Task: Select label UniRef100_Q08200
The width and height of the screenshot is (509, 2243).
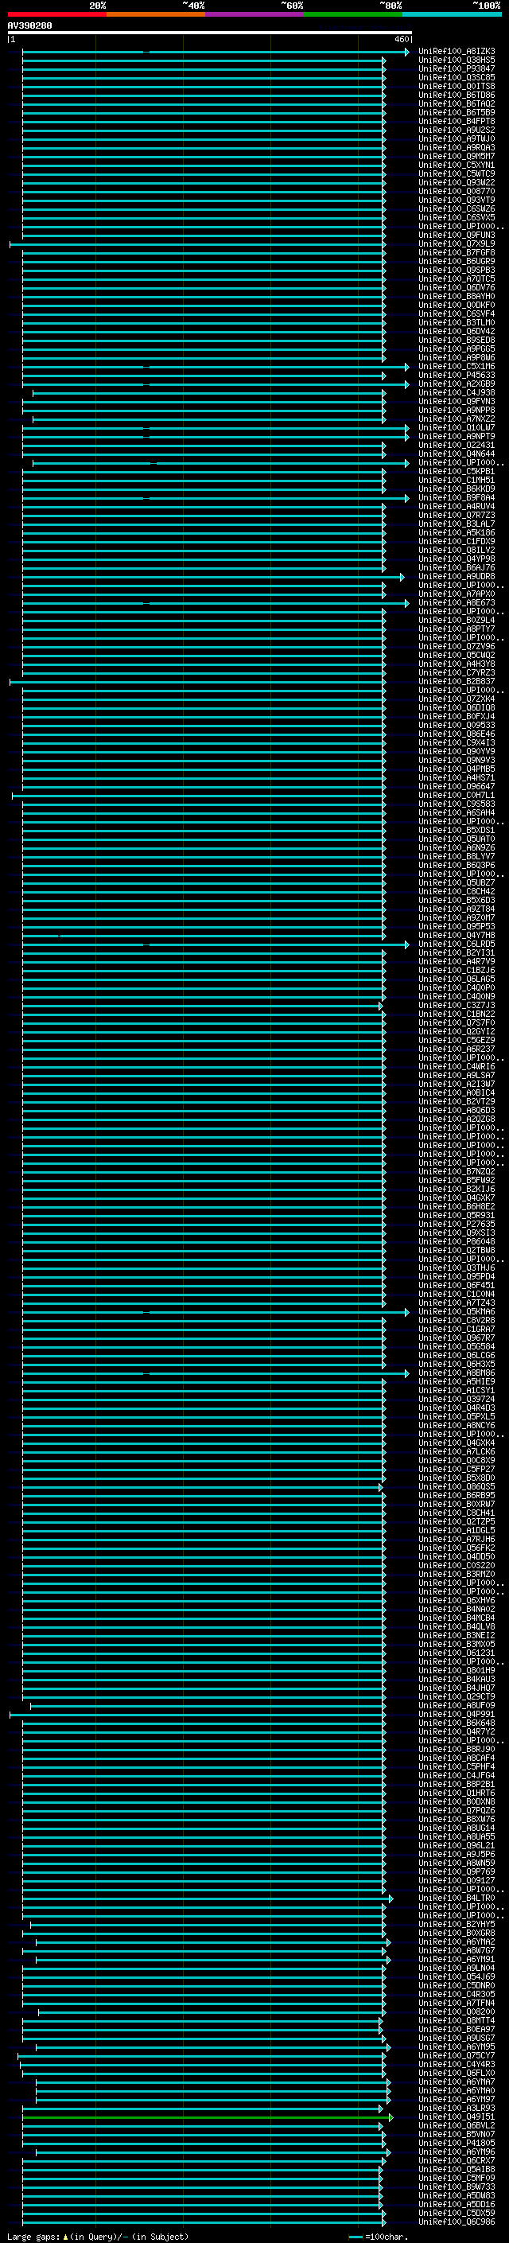Action: pyautogui.click(x=457, y=2011)
